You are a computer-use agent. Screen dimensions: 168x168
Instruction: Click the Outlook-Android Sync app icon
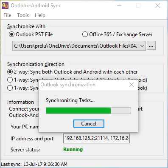click(x=5, y=6)
